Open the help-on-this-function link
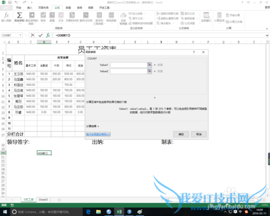 pyautogui.click(x=98, y=134)
